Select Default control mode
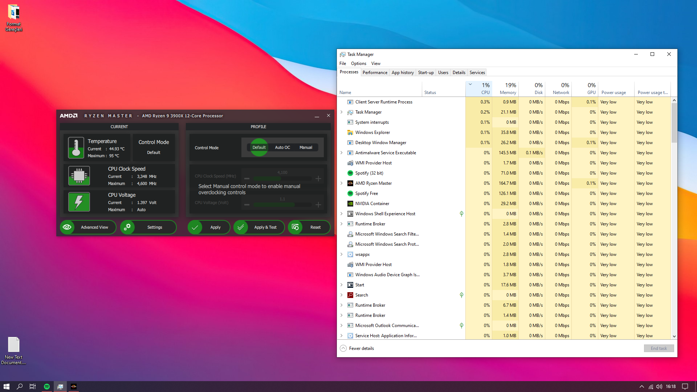The height and width of the screenshot is (392, 697). (x=259, y=147)
